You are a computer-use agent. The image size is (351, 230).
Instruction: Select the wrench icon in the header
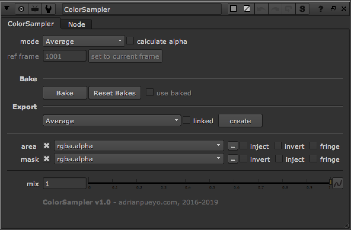click(x=49, y=9)
